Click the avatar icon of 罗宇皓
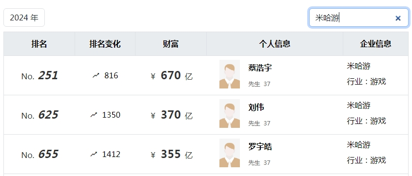Viewport: 412px width, 176px height. [230, 153]
